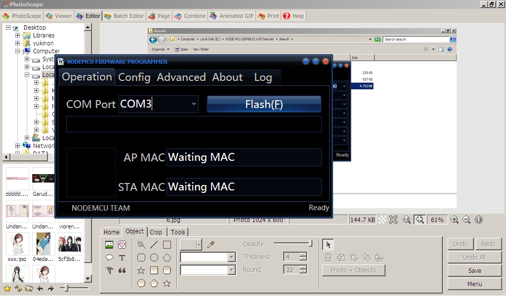Viewport: 506px width, 296px height.
Task: Add a speech balloon object
Action: (109, 258)
